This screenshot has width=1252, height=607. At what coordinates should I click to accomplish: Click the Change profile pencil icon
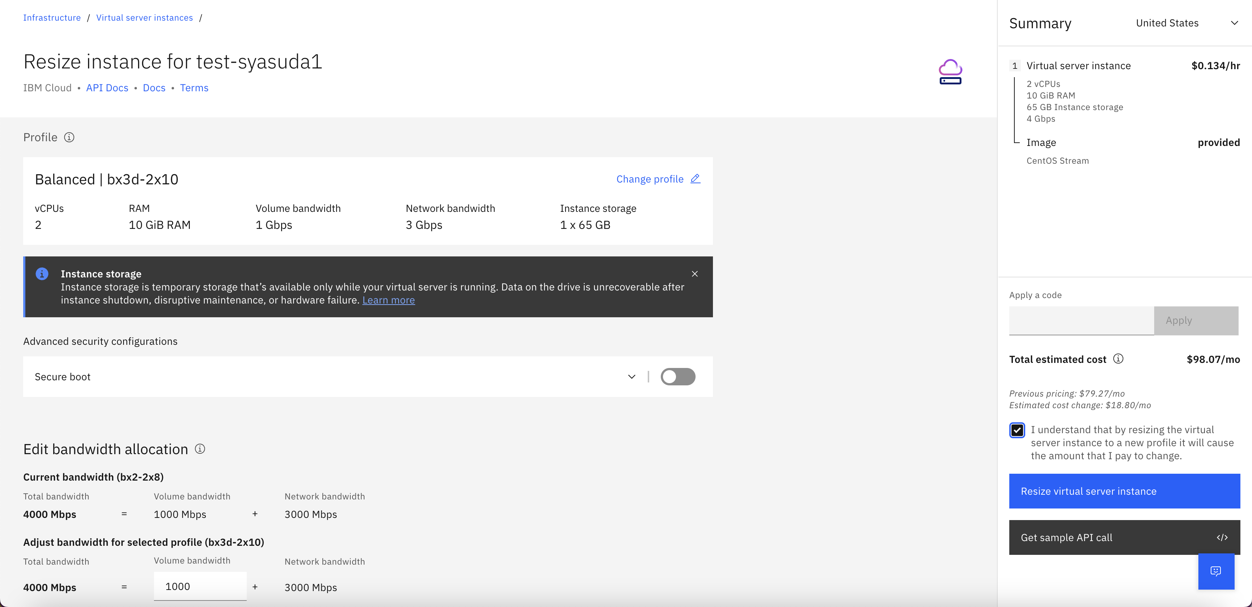click(695, 179)
